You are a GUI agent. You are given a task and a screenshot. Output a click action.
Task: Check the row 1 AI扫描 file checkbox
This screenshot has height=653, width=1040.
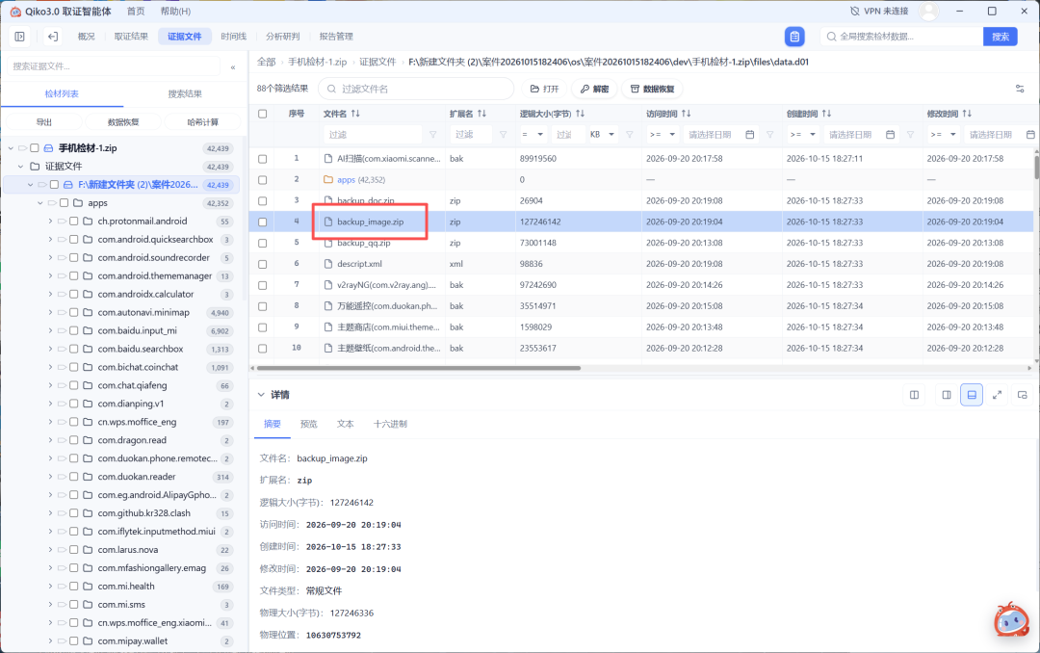tap(263, 159)
